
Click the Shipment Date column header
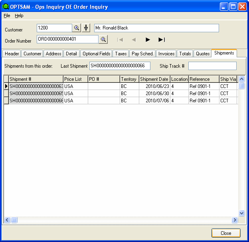click(154, 79)
